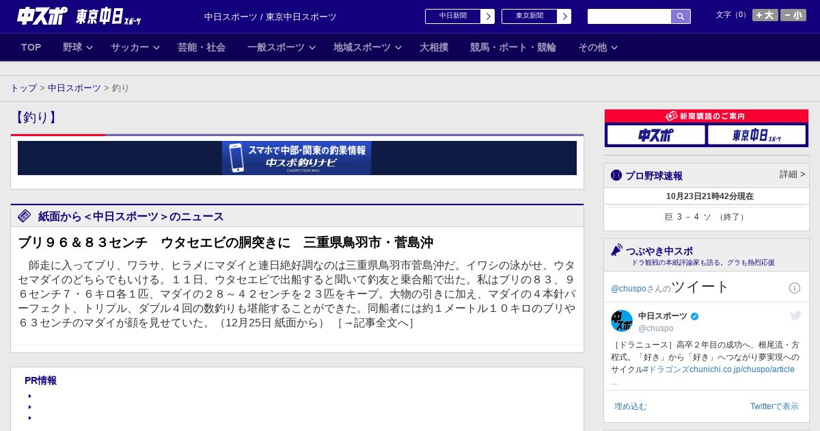Click the newspaper icon beside 紙面から heading

click(x=25, y=216)
